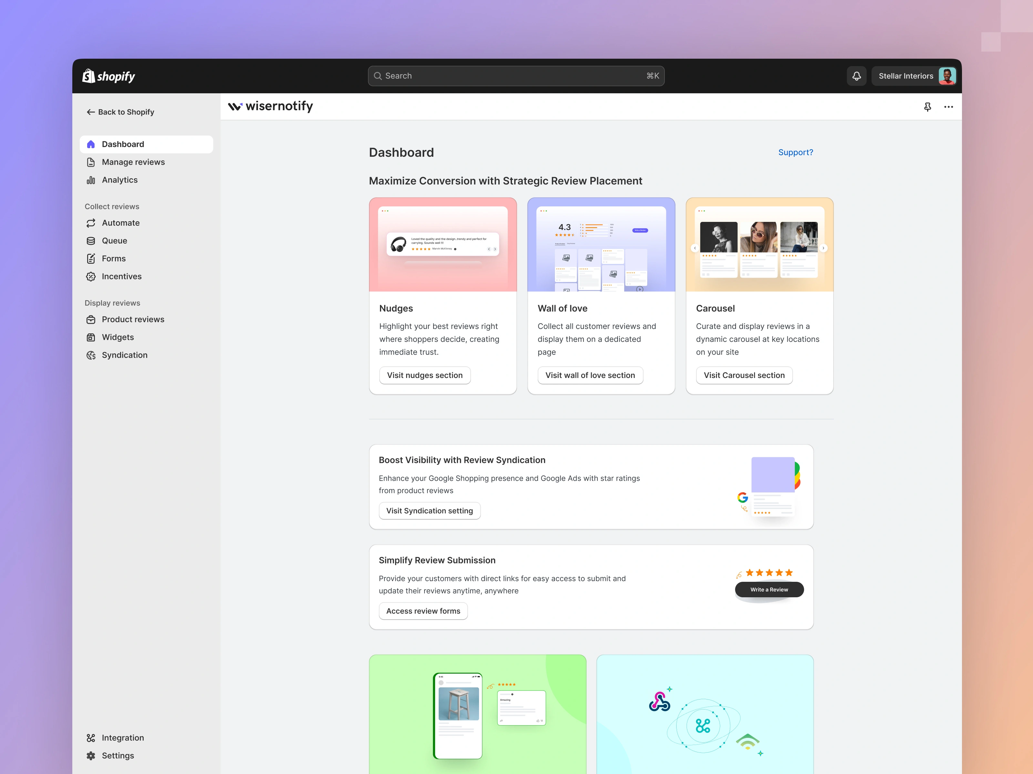Click the 'Collect reviews' section label
The height and width of the screenshot is (774, 1033).
(112, 207)
